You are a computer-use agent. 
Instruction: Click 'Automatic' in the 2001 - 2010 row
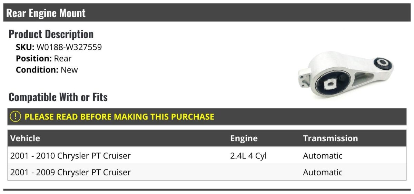[x=323, y=156]
